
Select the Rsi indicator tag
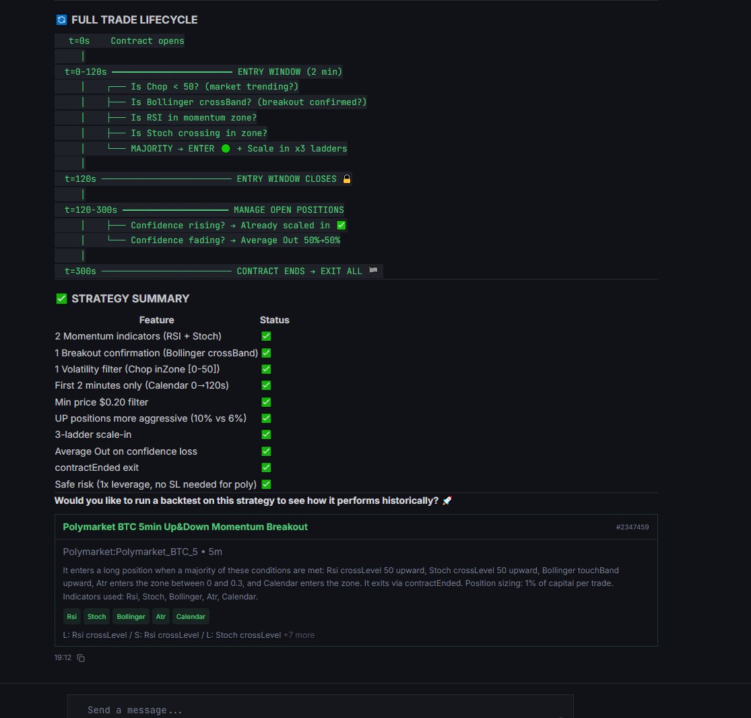click(72, 616)
